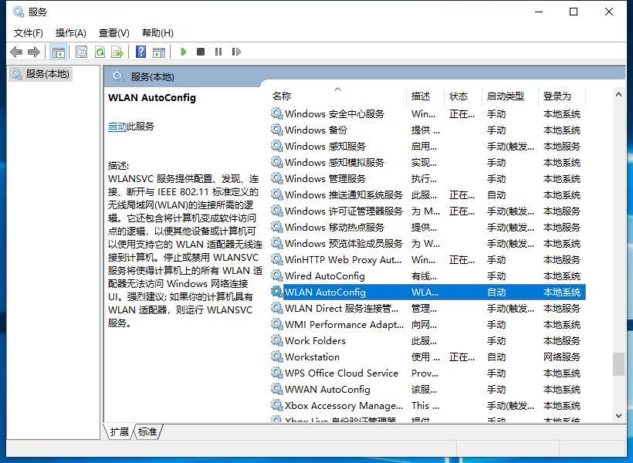Restart the service using the restart icon

[x=236, y=52]
